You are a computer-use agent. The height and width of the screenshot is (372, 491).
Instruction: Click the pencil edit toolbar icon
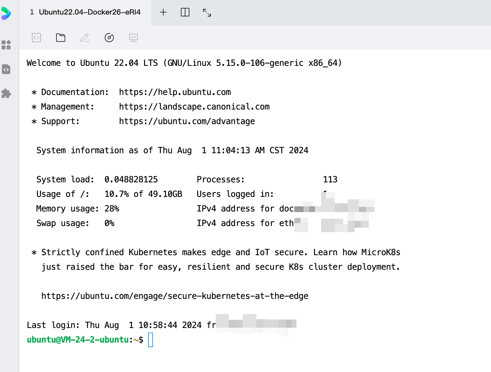tap(85, 38)
